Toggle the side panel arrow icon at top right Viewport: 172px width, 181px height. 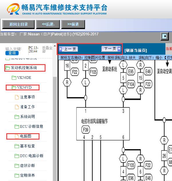point(165,36)
